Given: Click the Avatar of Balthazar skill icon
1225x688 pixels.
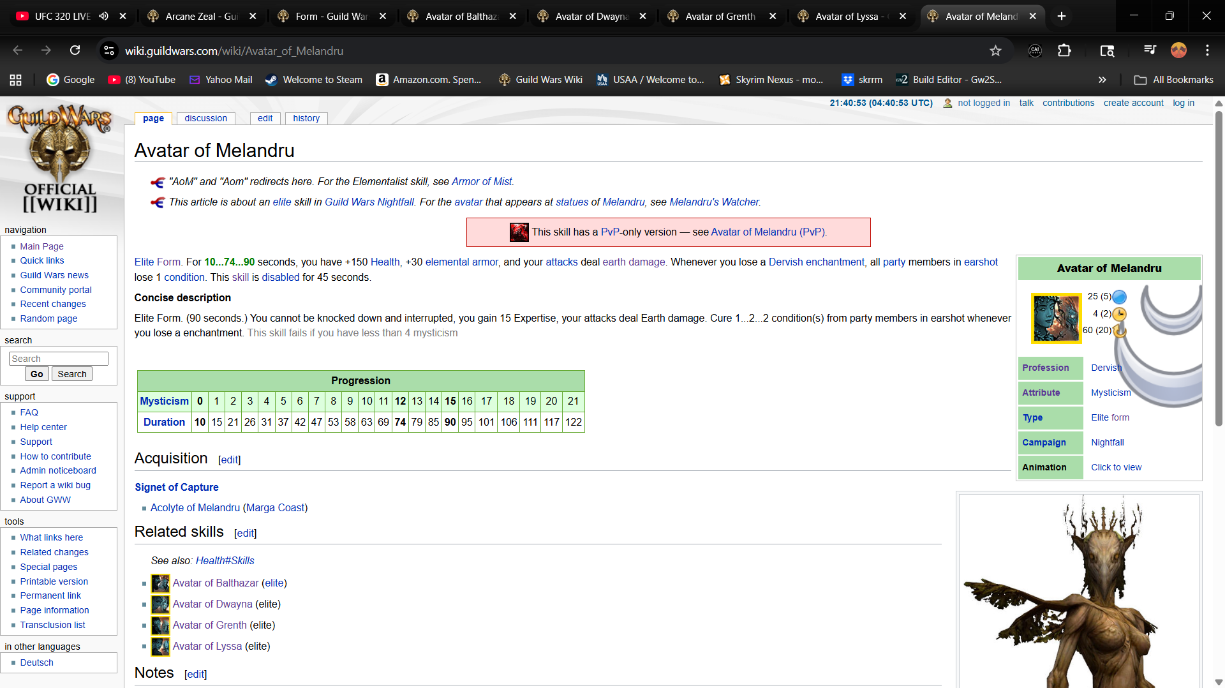Looking at the screenshot, I should (x=160, y=583).
